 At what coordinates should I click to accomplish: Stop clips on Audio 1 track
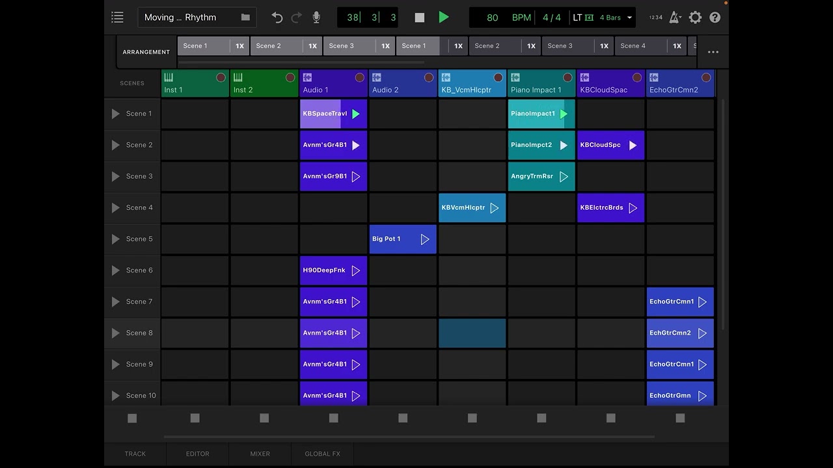pos(333,419)
